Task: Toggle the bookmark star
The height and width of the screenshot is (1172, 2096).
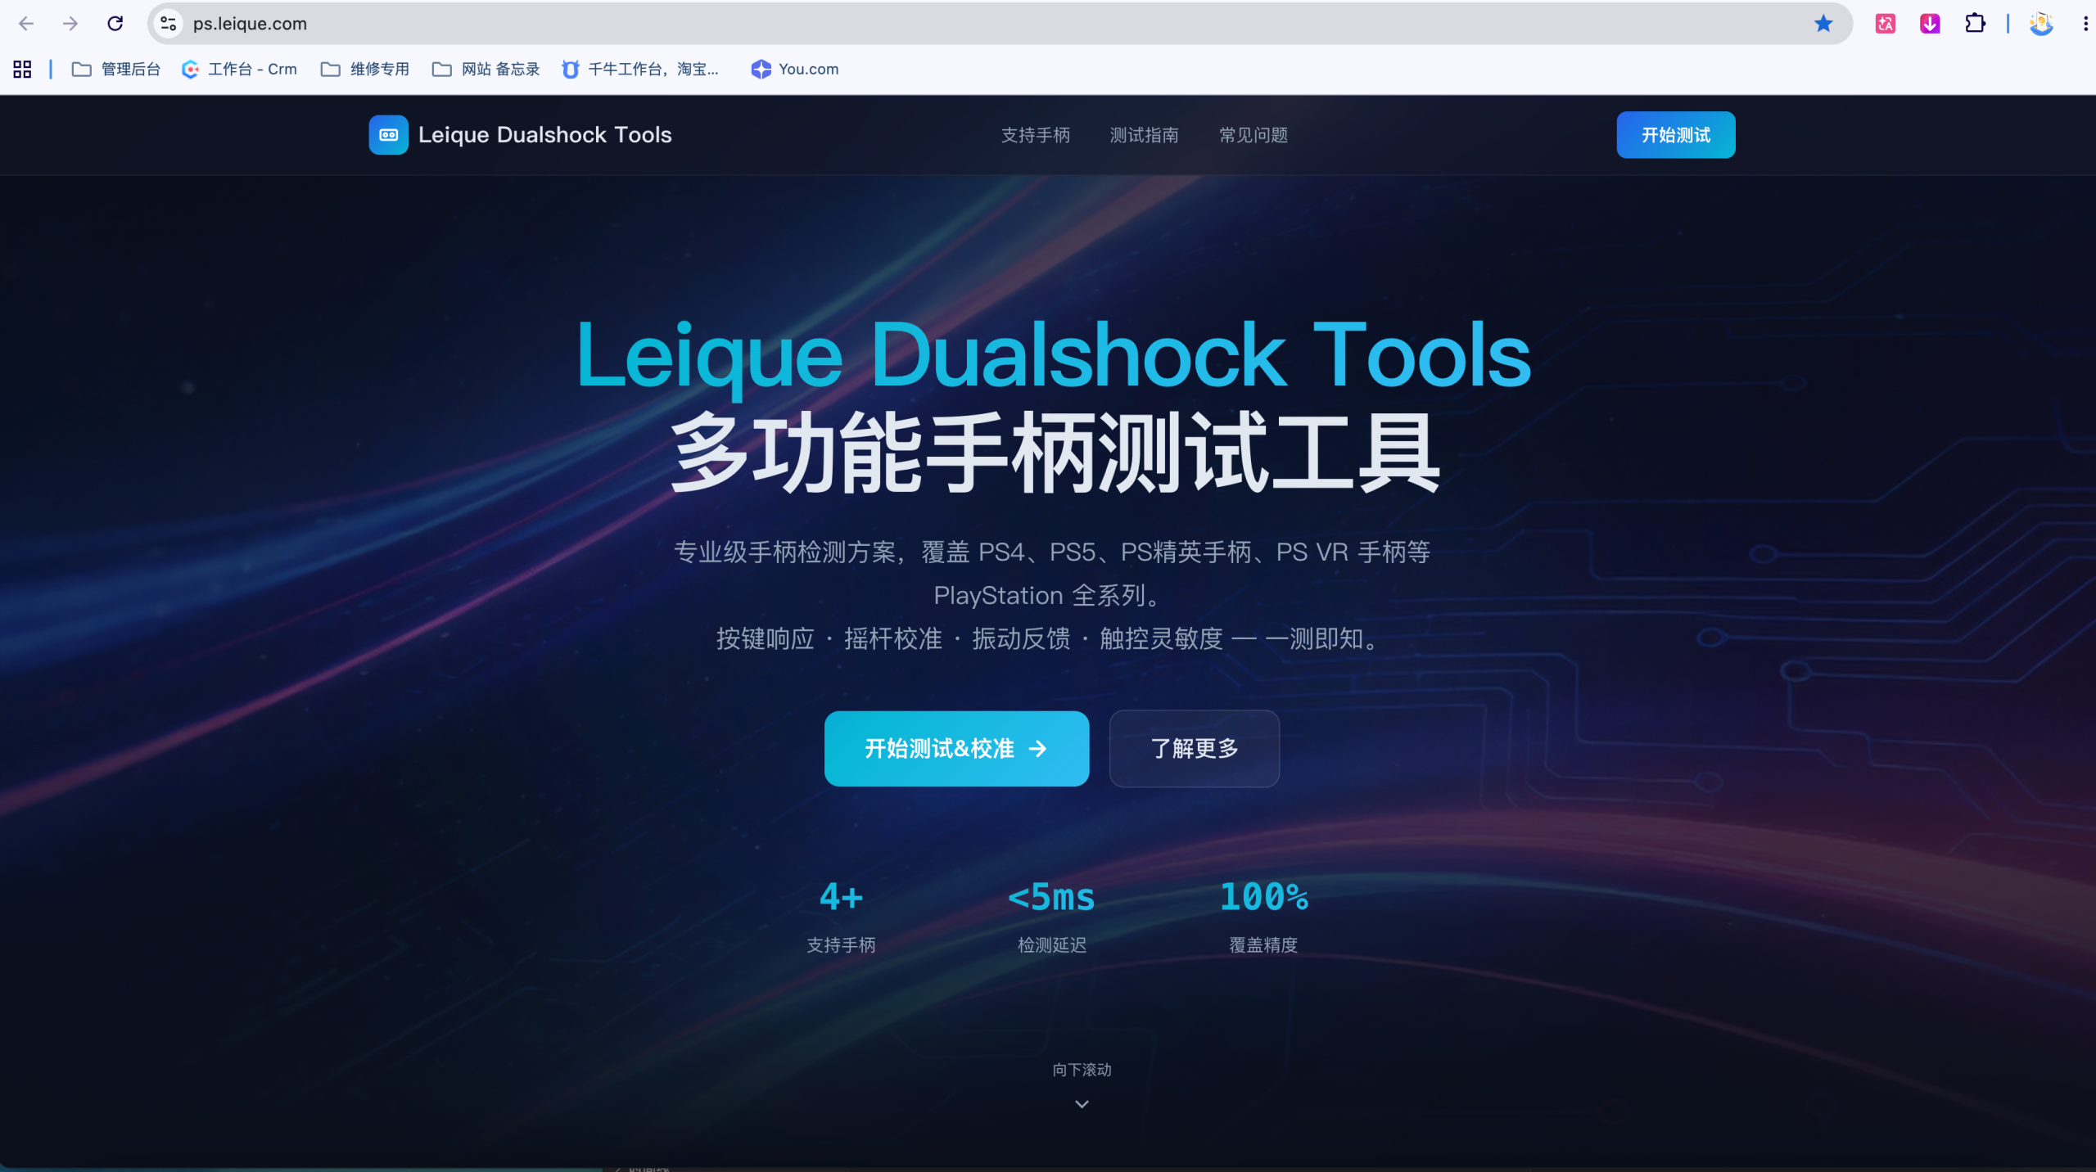Action: (1823, 24)
